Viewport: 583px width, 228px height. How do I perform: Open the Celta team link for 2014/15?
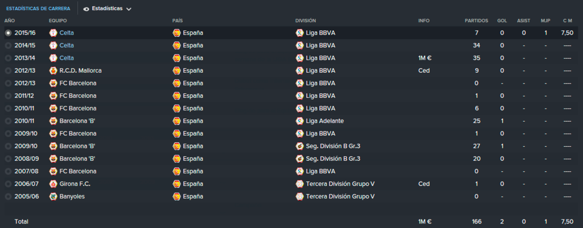click(x=67, y=45)
